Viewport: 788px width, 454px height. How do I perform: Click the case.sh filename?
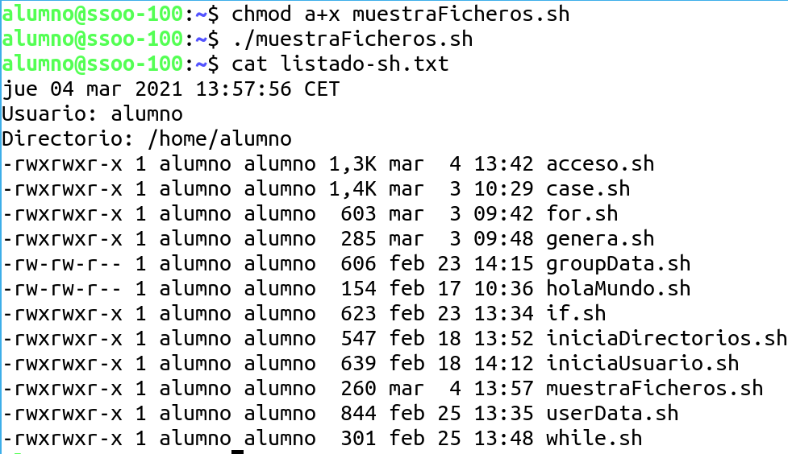[x=588, y=189]
